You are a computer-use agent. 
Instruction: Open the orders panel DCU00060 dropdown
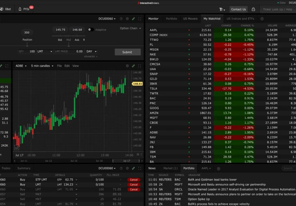point(107,168)
